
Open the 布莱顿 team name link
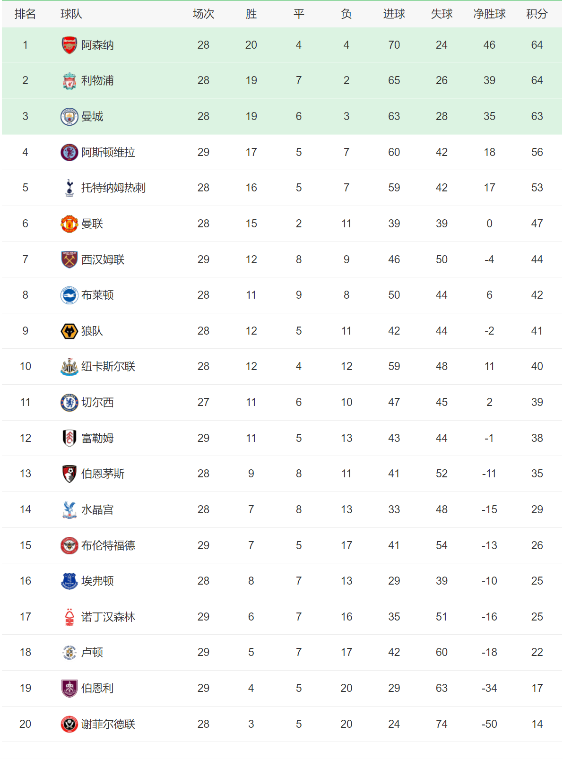(97, 295)
